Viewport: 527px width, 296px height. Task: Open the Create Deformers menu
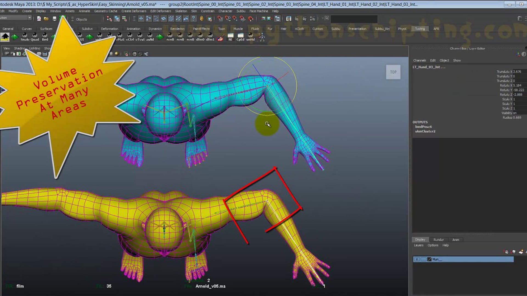(x=134, y=11)
